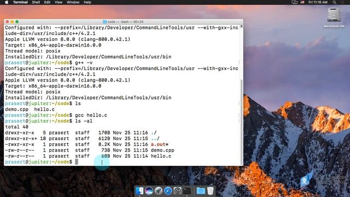350x197 pixels.
Task: Open Spotlight search magnifier in menu bar
Action: [334, 2]
